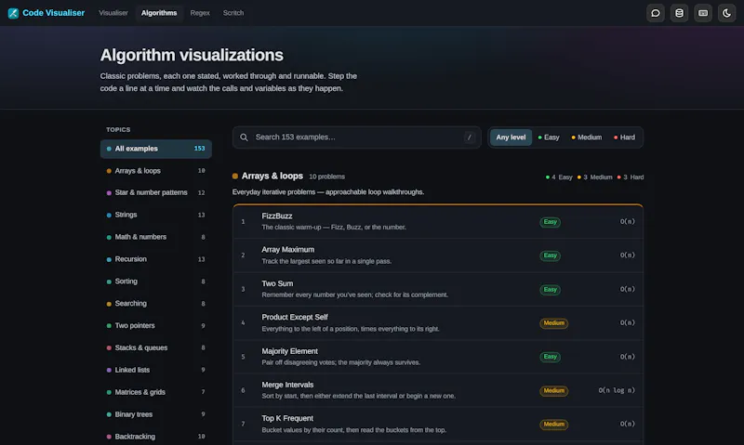Open the Two Sum problem

[x=438, y=289]
